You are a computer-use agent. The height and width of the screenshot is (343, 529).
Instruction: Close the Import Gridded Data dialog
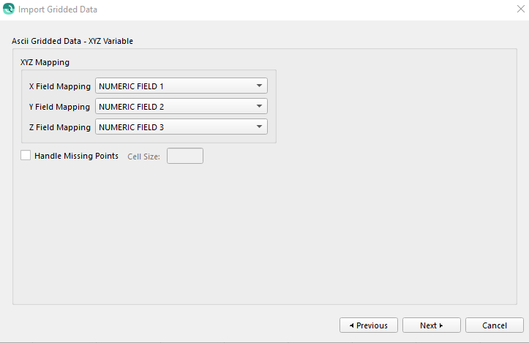tap(519, 10)
